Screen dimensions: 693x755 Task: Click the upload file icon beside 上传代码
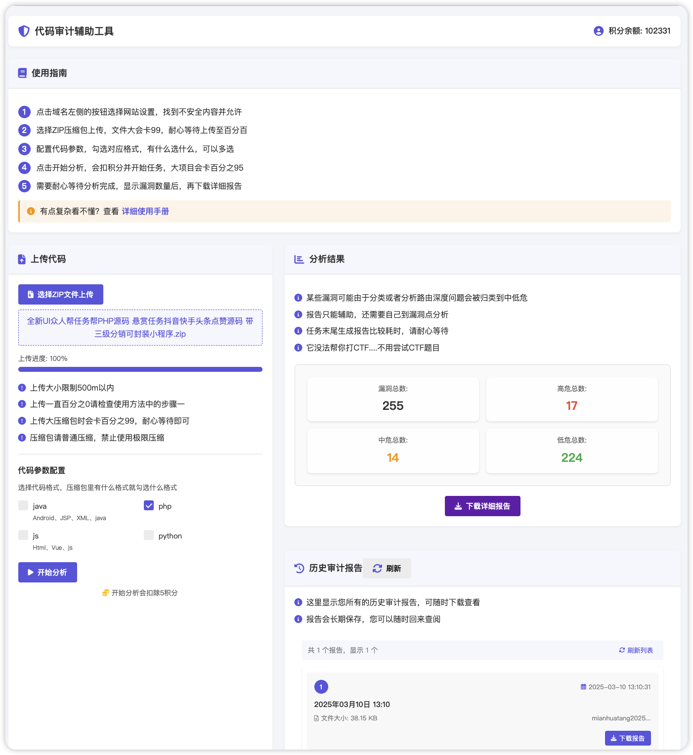click(x=22, y=259)
